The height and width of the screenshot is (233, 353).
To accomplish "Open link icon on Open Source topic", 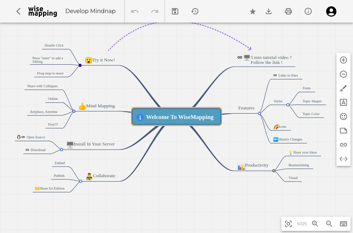I will click(23, 137).
